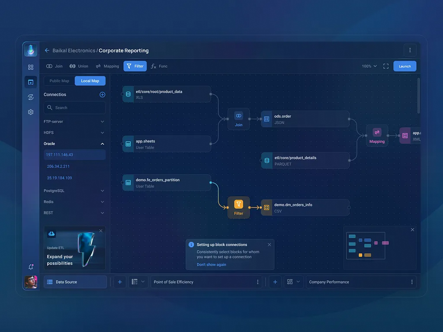Click the connections Search field
Screen dimensions: 443x332
[x=74, y=108]
